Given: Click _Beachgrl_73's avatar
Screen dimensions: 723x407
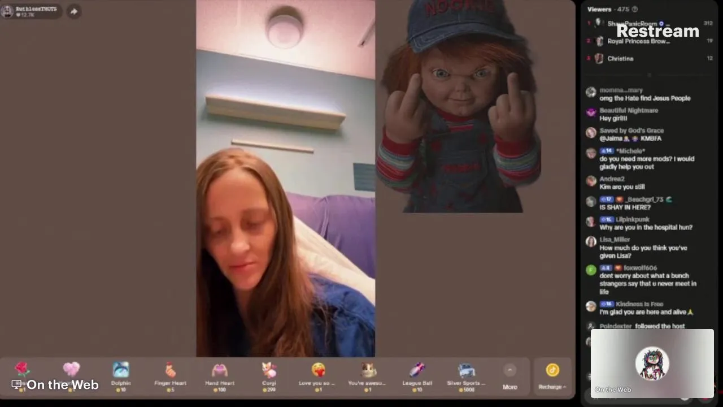Looking at the screenshot, I should tap(591, 201).
